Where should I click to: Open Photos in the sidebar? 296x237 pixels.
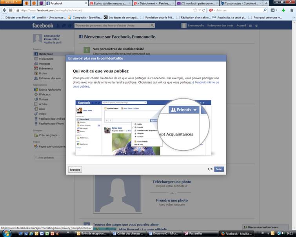43,73
